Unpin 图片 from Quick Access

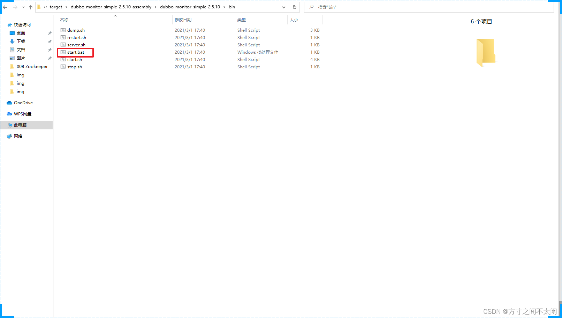tap(50, 58)
